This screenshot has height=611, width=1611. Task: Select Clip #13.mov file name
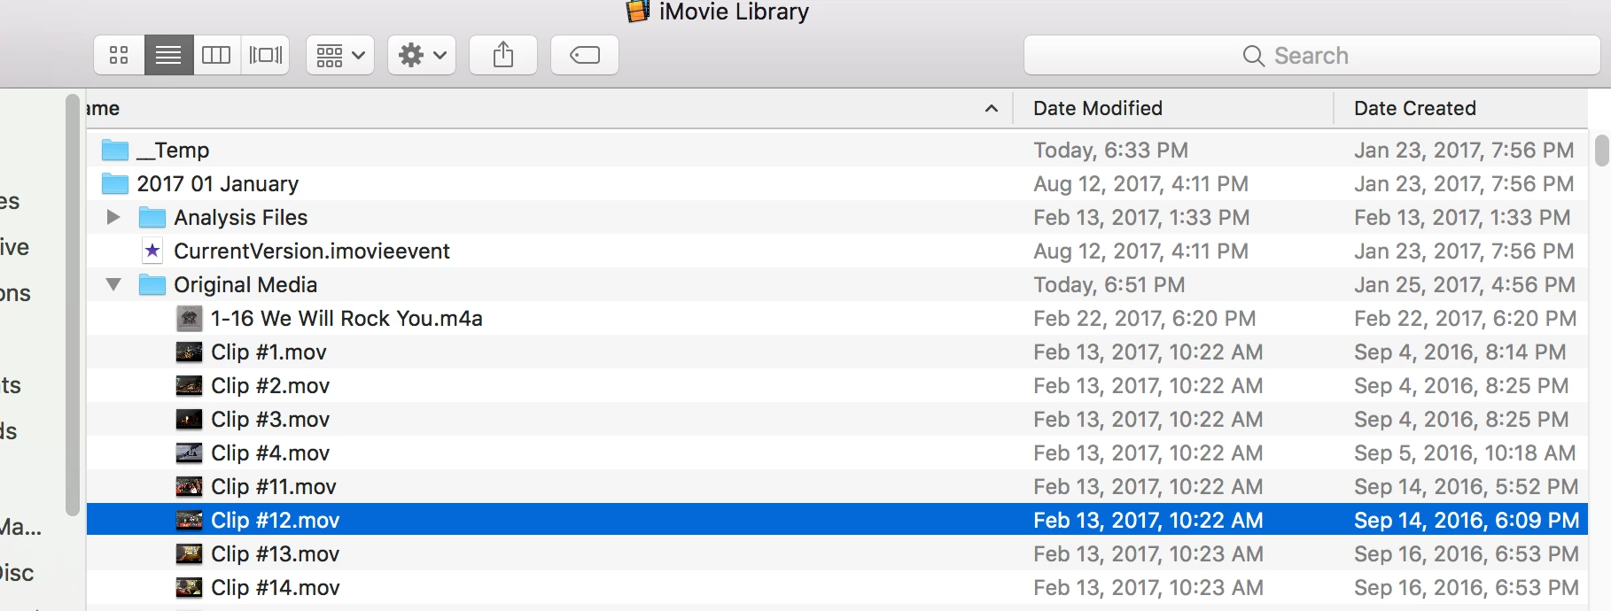coord(276,553)
